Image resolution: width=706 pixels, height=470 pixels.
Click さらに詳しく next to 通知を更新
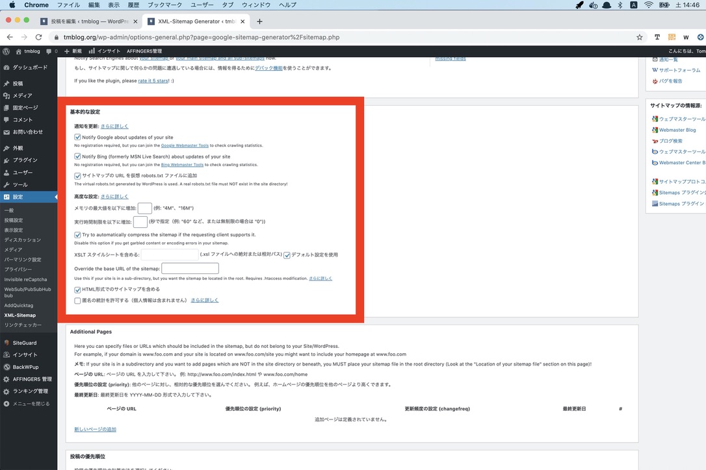tap(114, 127)
